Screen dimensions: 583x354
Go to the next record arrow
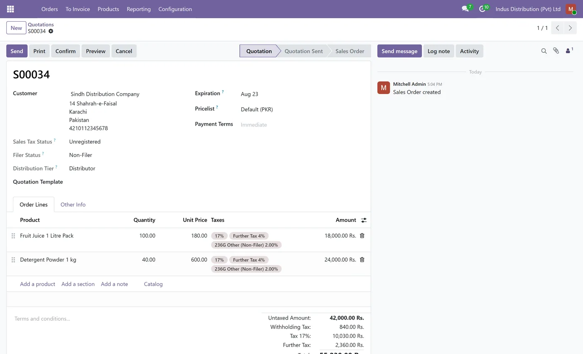point(570,28)
